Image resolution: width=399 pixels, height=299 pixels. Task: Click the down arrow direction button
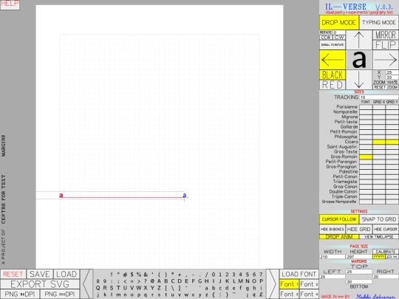[x=359, y=80]
